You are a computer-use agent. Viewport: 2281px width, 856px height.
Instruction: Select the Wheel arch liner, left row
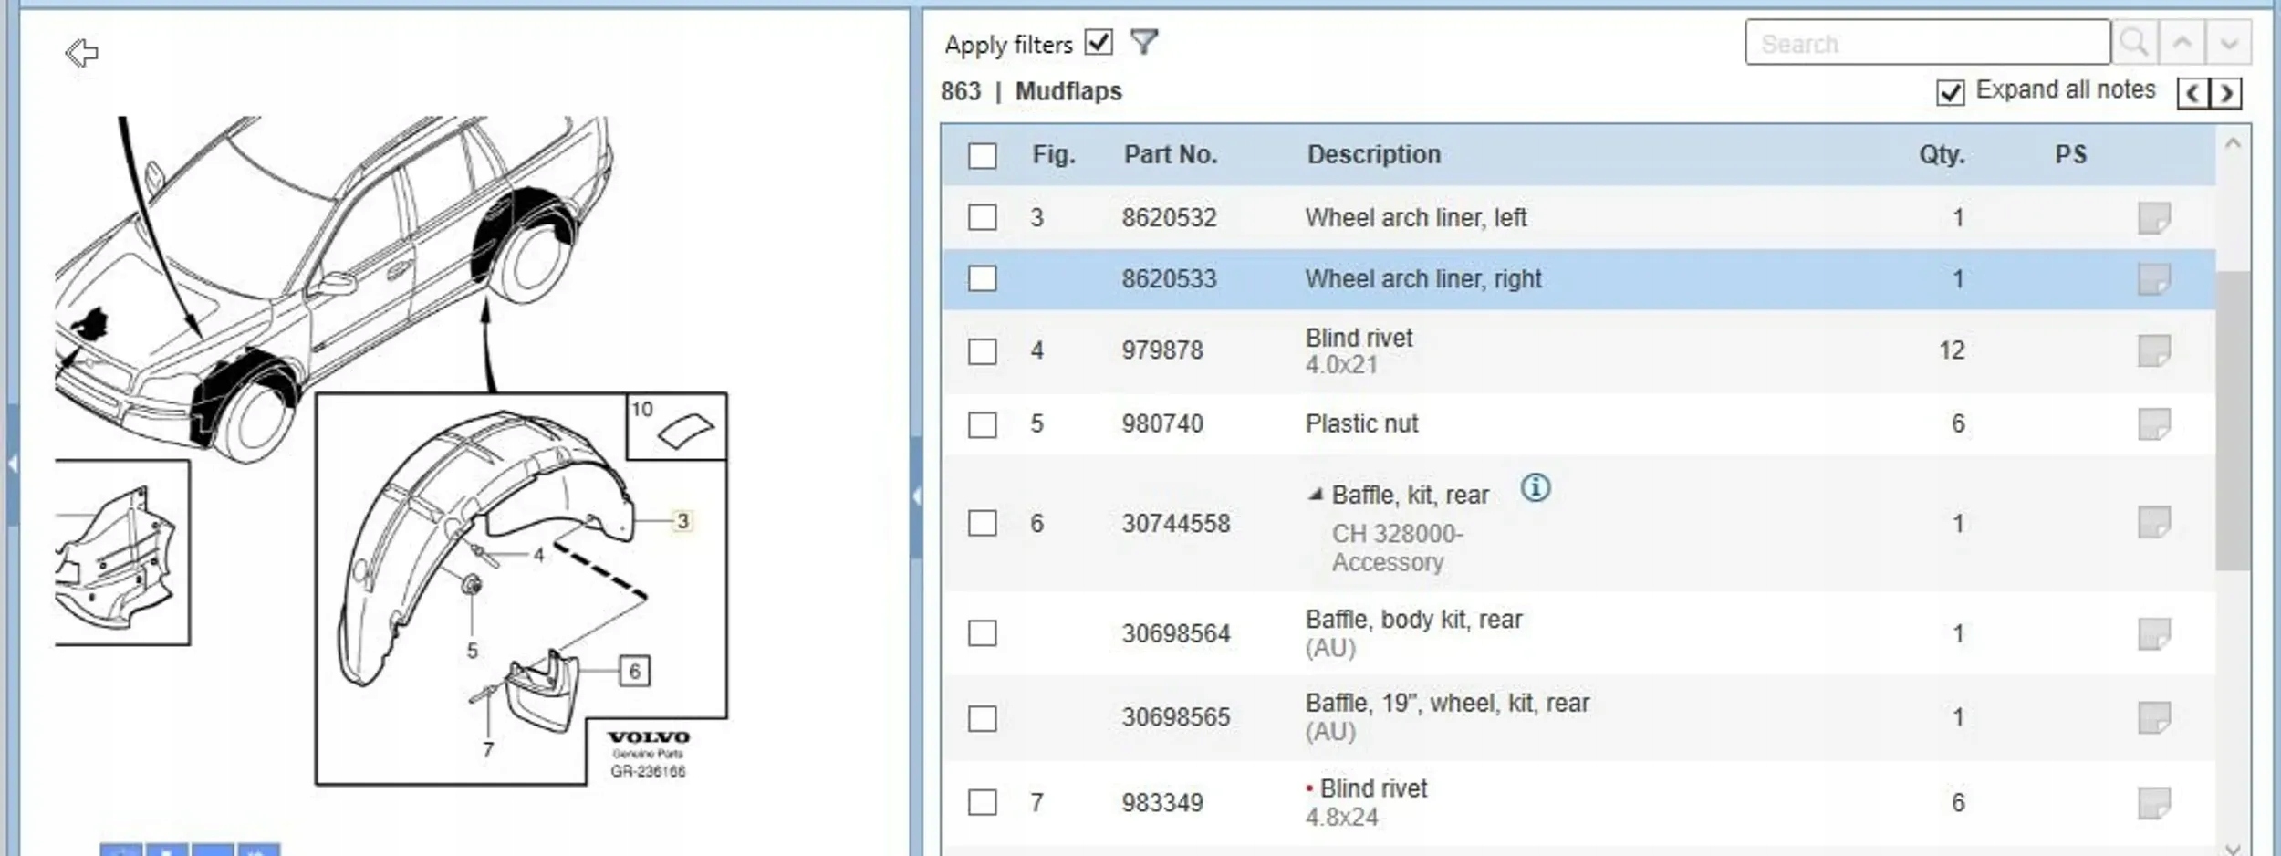[x=1415, y=218]
